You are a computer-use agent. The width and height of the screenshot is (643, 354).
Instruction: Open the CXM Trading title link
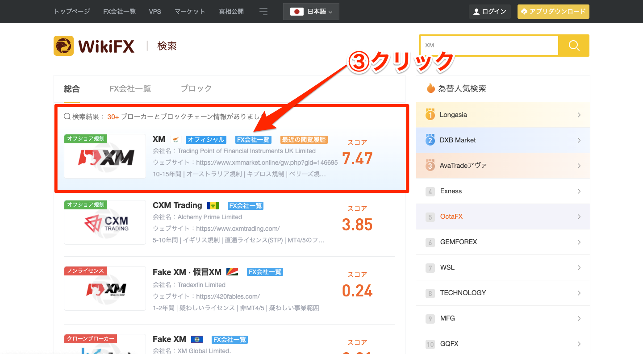(x=177, y=205)
